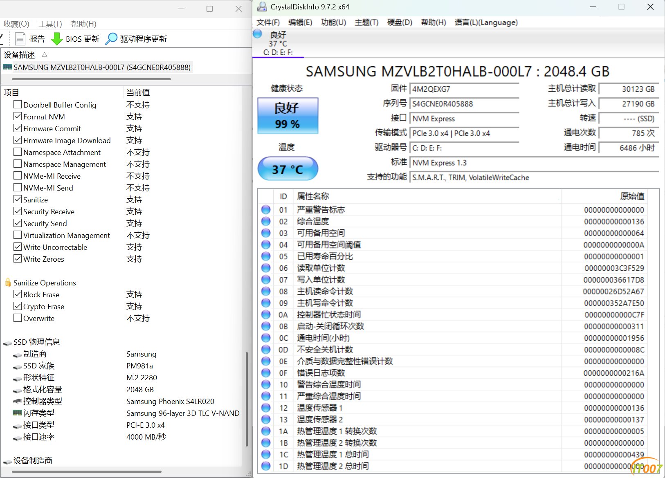The height and width of the screenshot is (478, 665).
Task: Click status orb for 1A 热管理温度 1 转换次数
Action: (266, 431)
